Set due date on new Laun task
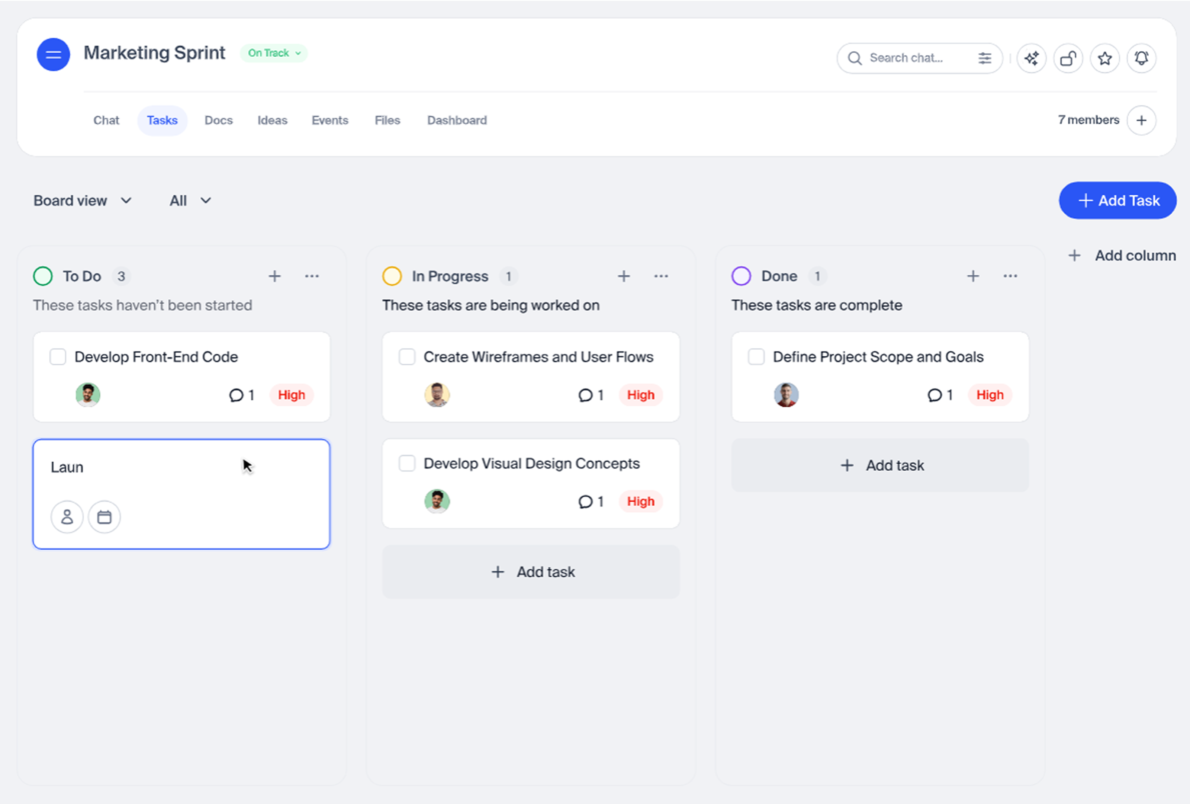The height and width of the screenshot is (804, 1190). pyautogui.click(x=104, y=516)
